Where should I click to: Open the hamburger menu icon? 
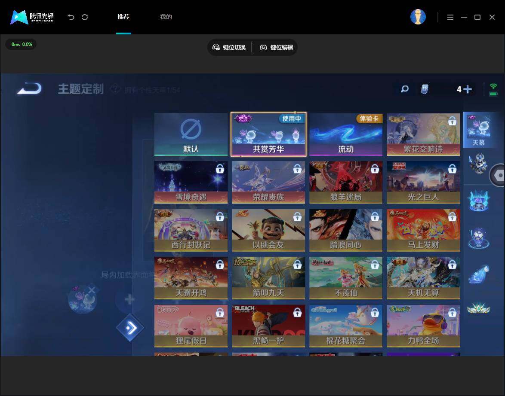[x=450, y=17]
